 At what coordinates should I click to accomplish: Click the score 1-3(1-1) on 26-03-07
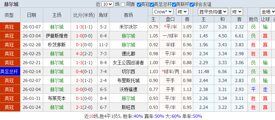click(x=84, y=27)
